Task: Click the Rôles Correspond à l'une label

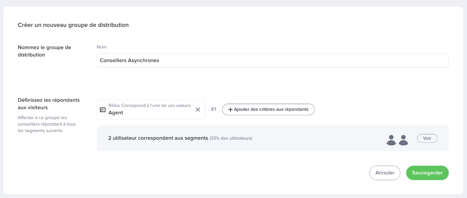Action: click(x=149, y=105)
